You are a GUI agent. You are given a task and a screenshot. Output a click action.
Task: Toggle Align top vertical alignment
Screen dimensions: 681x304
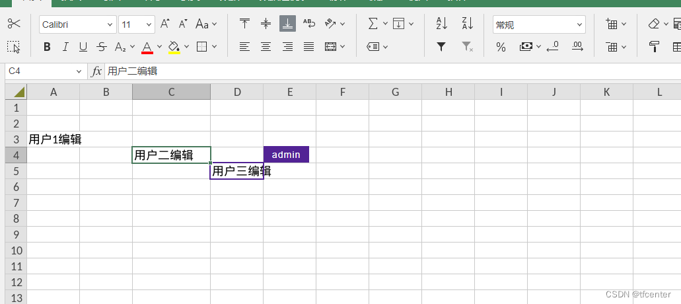coord(244,24)
